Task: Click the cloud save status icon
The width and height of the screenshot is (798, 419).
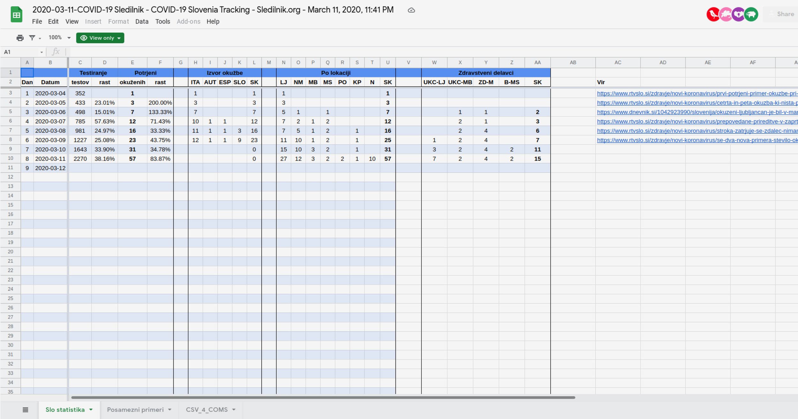Action: [411, 10]
